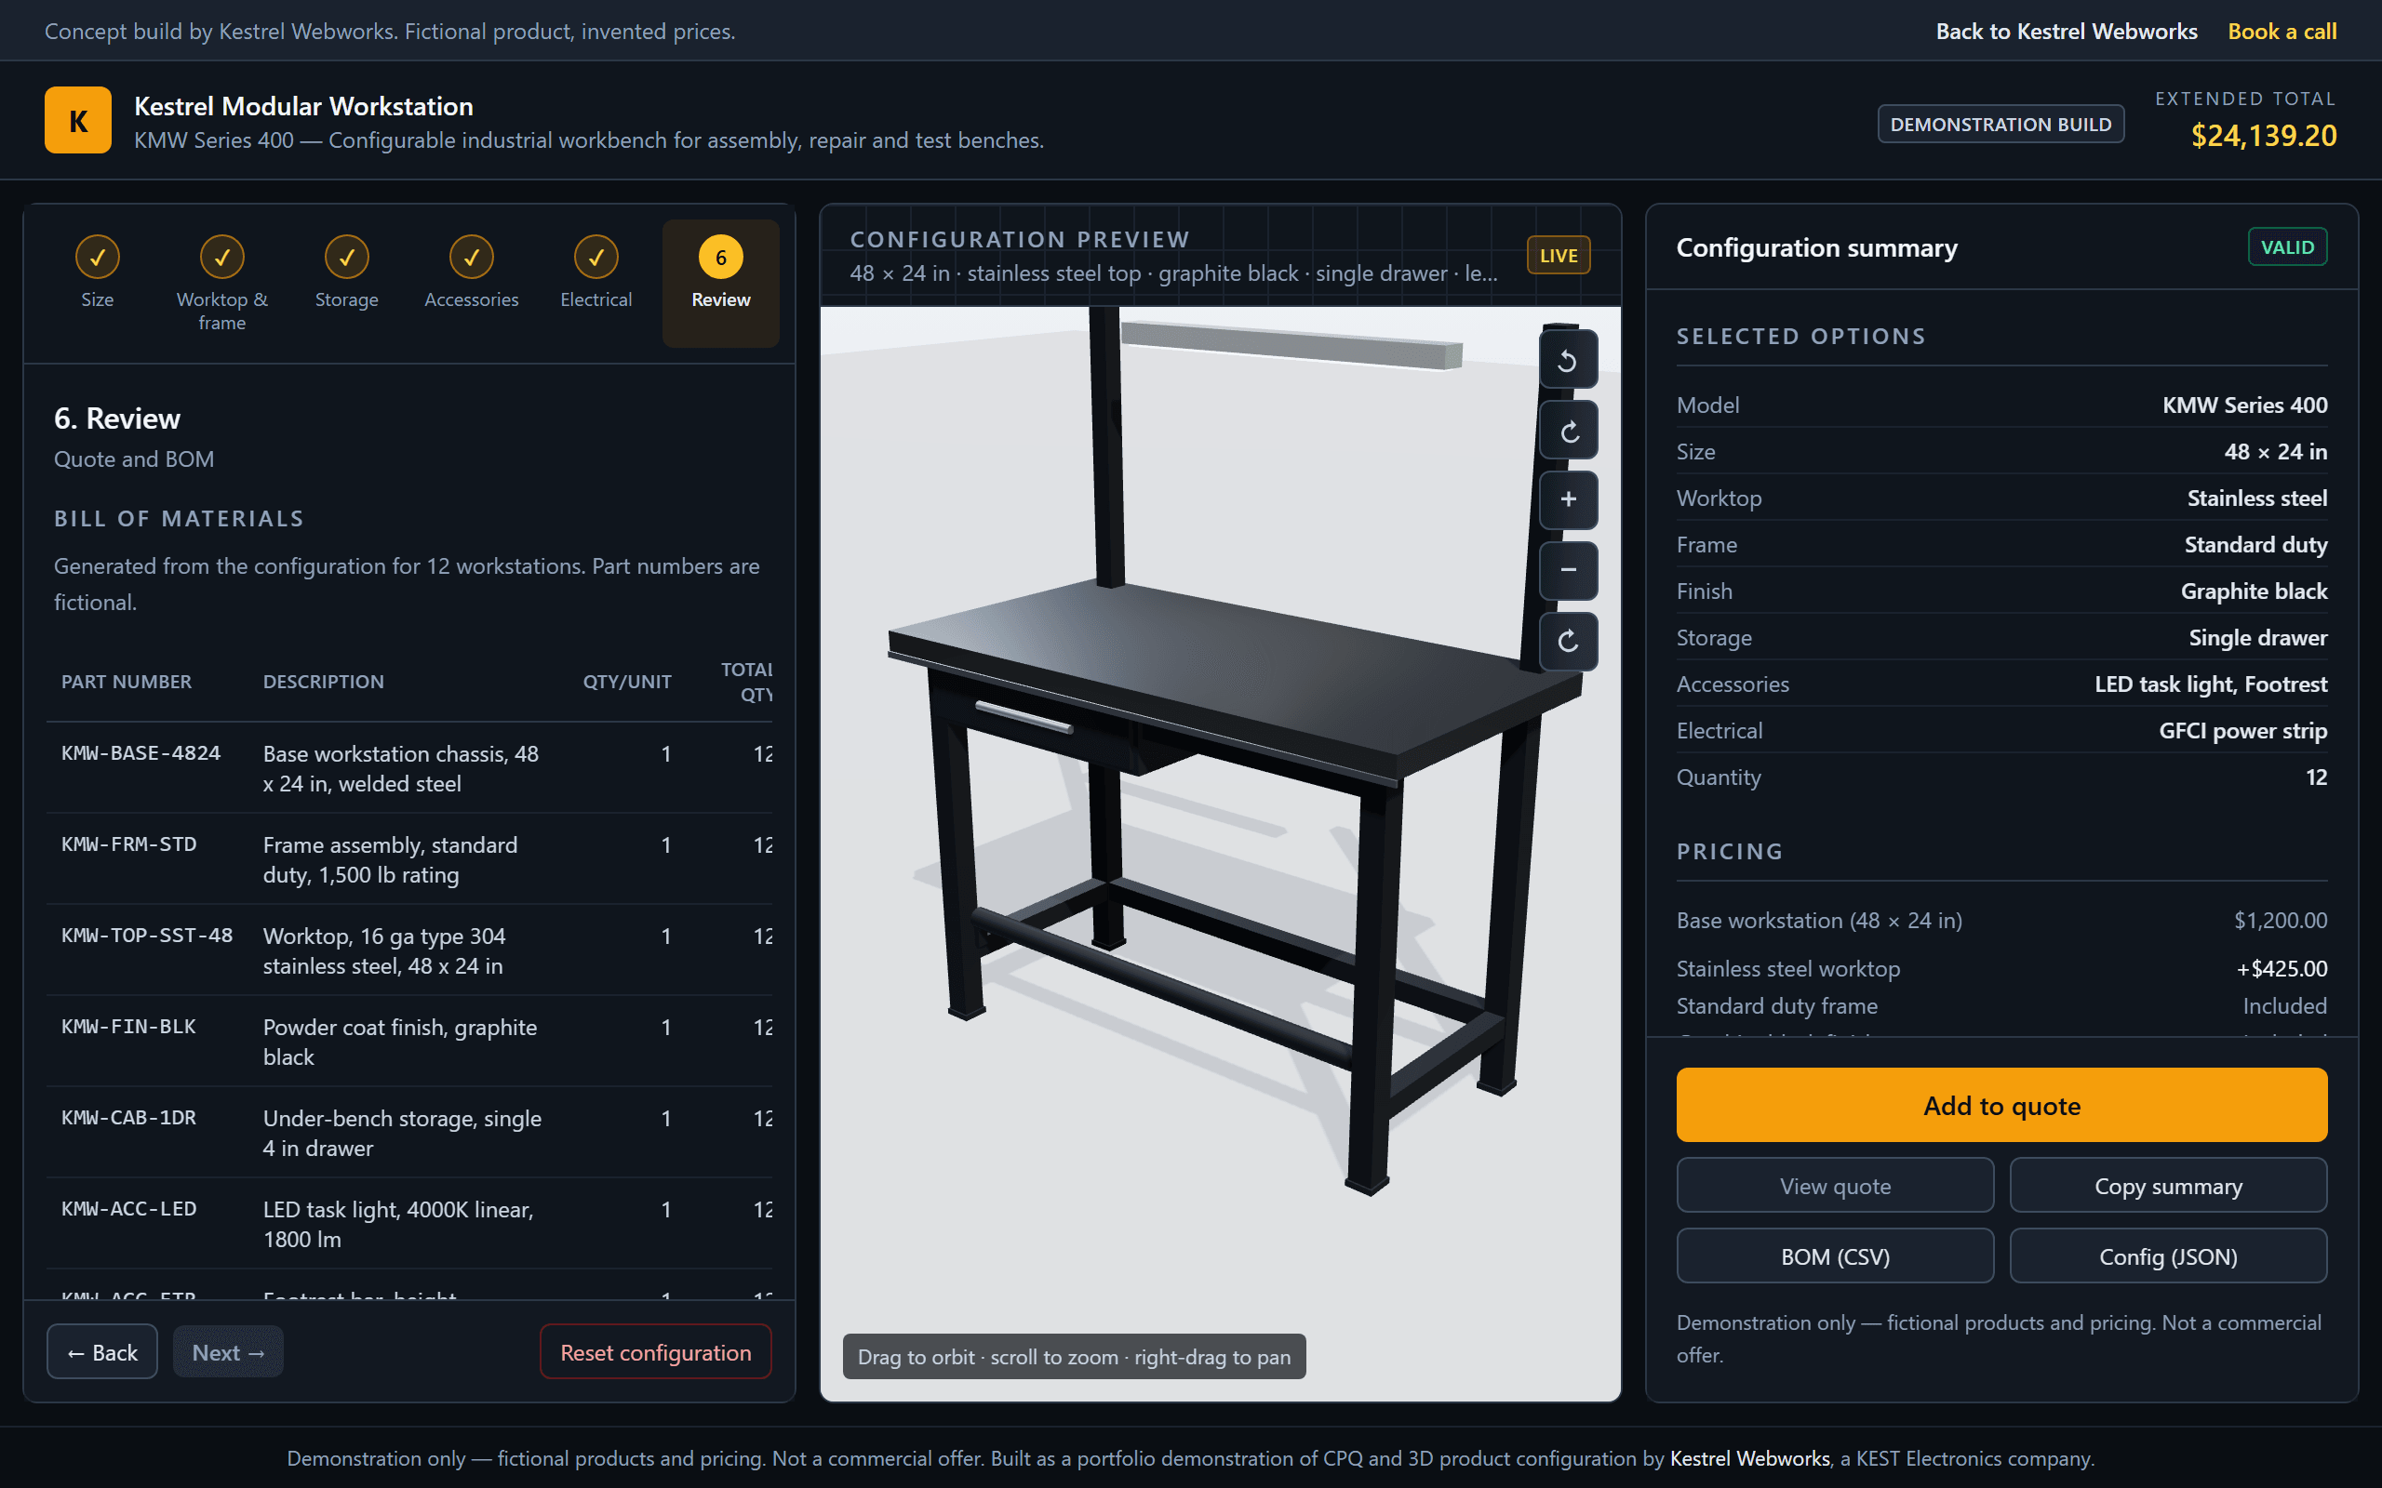
Task: Zoom out the 3D preview
Action: [1568, 571]
